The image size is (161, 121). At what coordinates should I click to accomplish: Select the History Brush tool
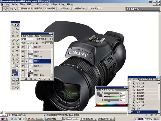point(17,44)
